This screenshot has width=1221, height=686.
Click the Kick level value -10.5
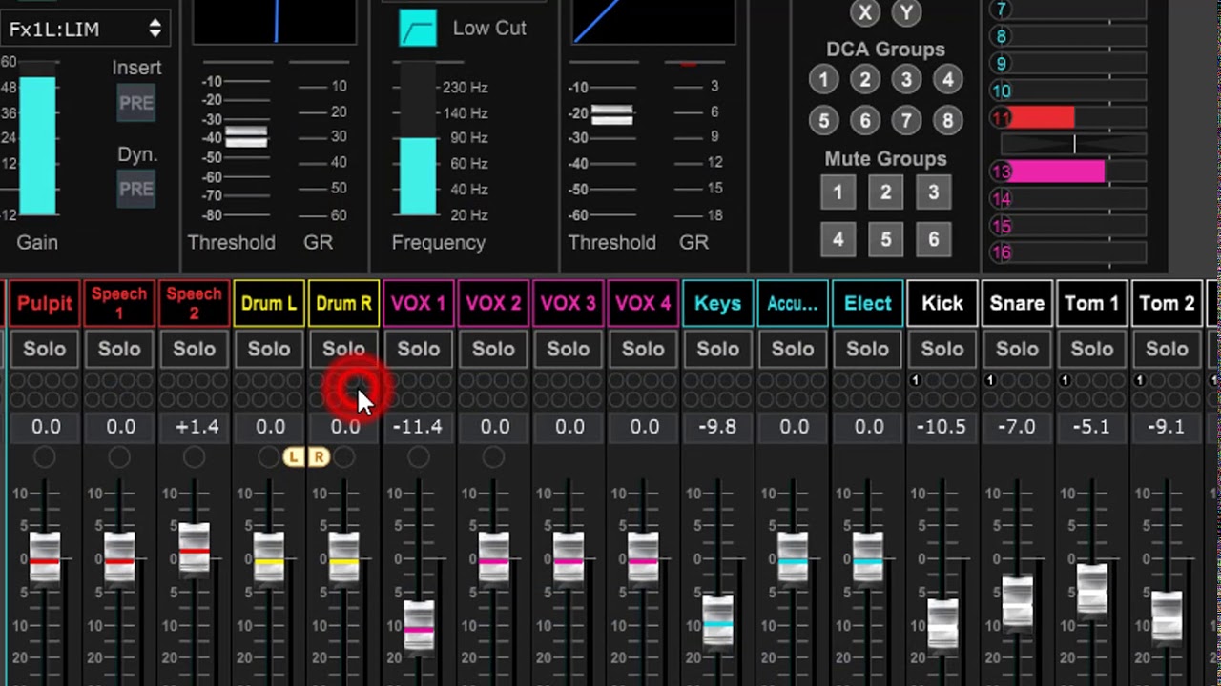(x=942, y=427)
